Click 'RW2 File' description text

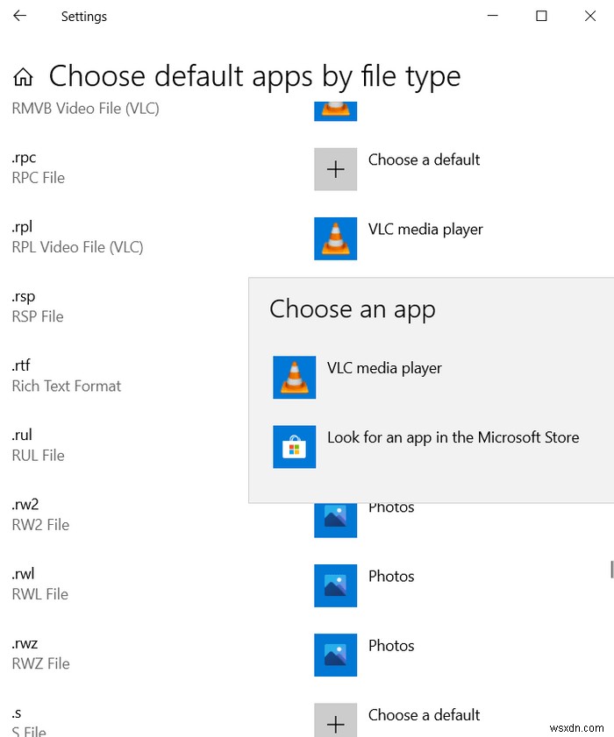(40, 525)
